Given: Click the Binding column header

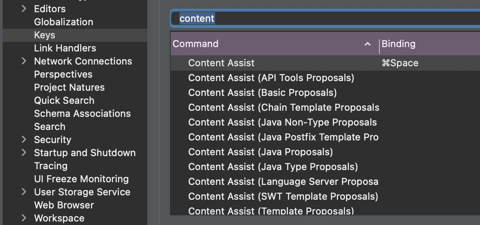Looking at the screenshot, I should [399, 44].
